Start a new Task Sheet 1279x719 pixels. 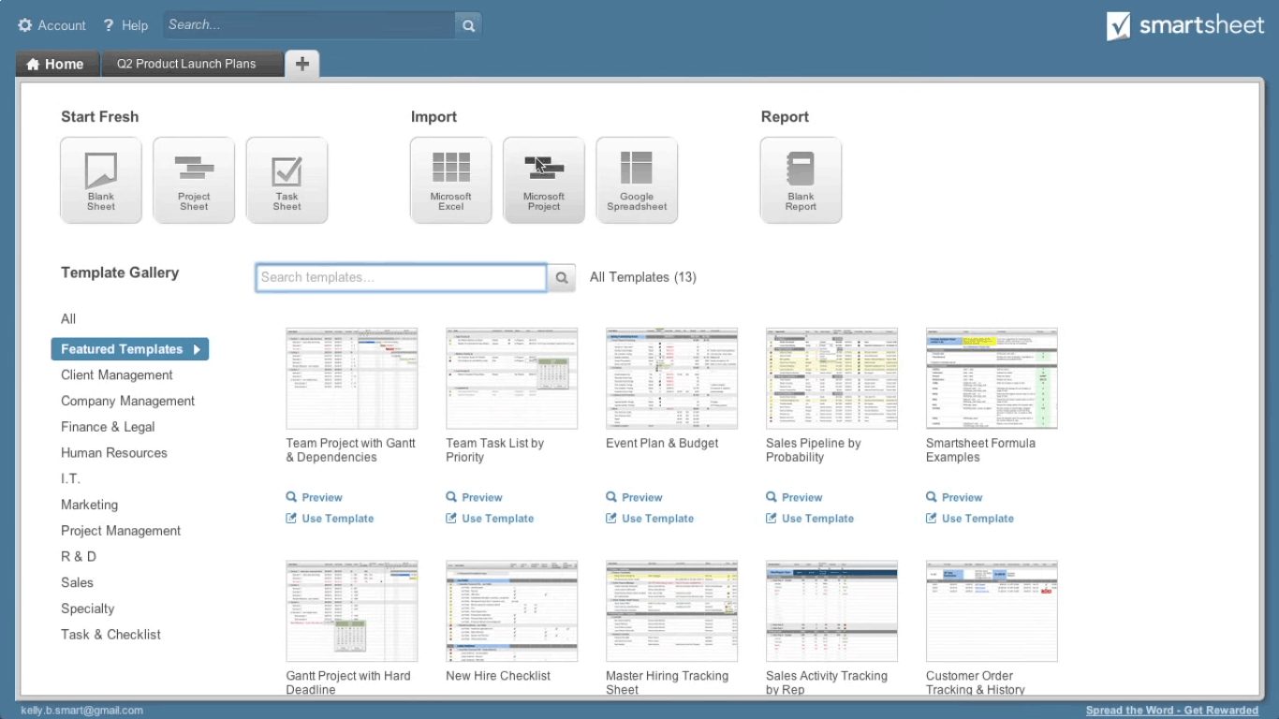[287, 180]
